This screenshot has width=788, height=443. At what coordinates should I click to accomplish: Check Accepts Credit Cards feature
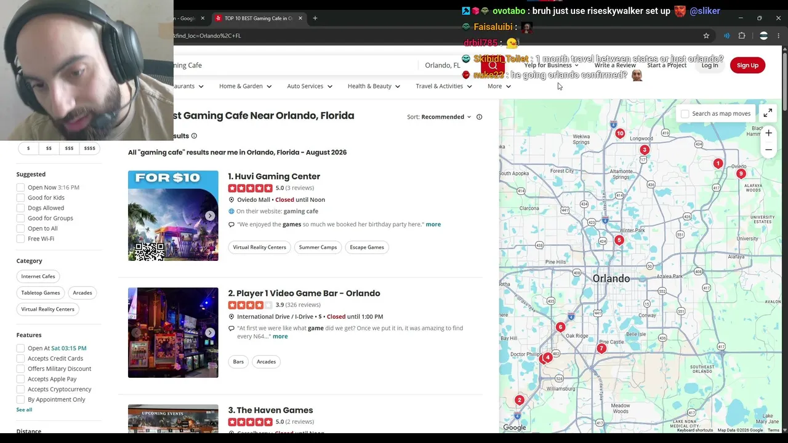pyautogui.click(x=20, y=359)
